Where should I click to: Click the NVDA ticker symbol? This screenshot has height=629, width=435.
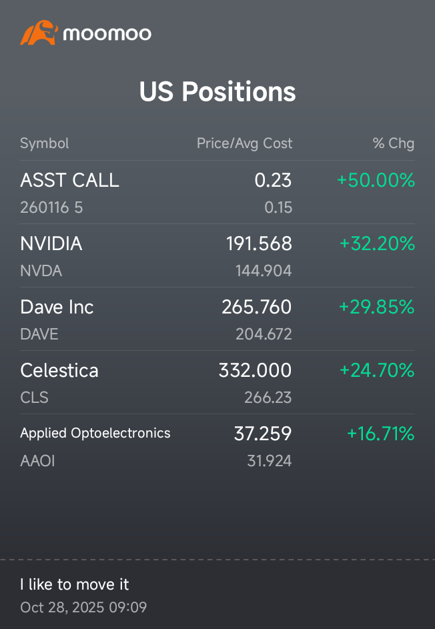41,271
